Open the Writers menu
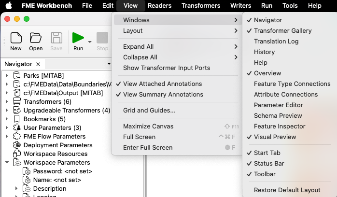 [x=240, y=6]
